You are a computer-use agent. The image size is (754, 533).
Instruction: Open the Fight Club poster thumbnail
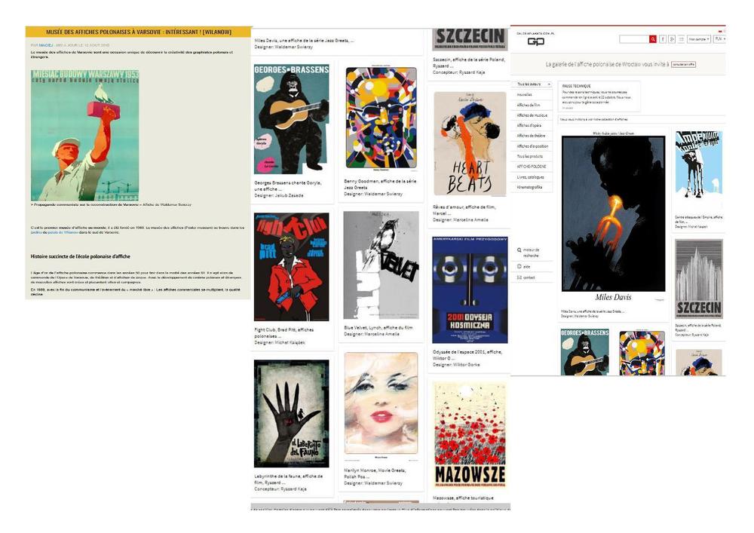click(x=291, y=267)
